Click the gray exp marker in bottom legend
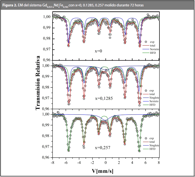The height and width of the screenshot is (177, 195). click(x=144, y=138)
